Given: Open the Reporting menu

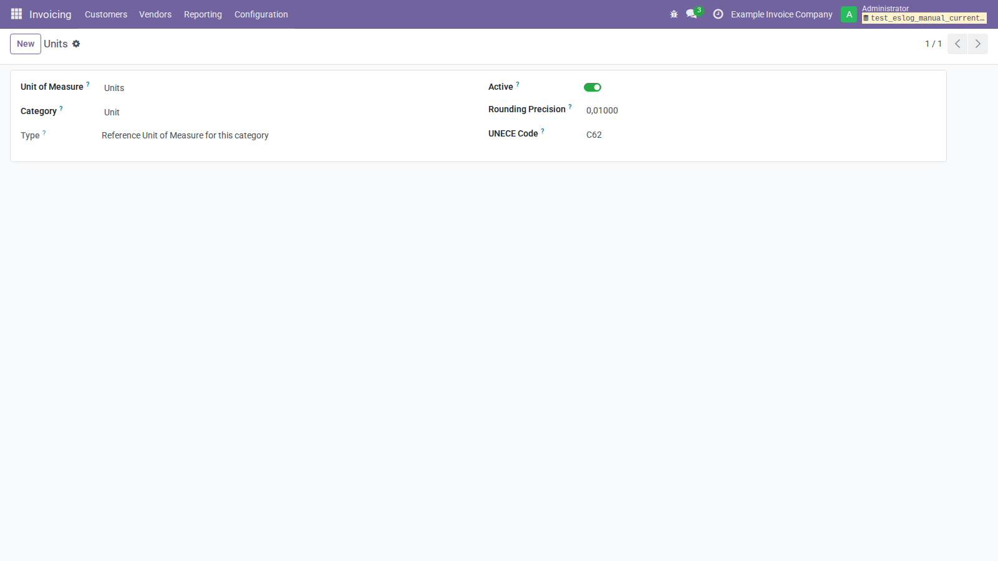Looking at the screenshot, I should tap(203, 14).
